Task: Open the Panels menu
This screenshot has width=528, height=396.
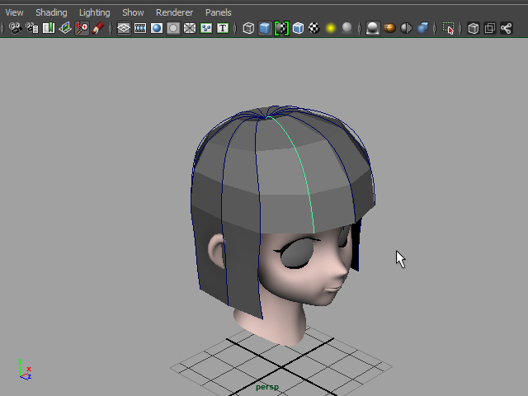Action: (x=218, y=12)
